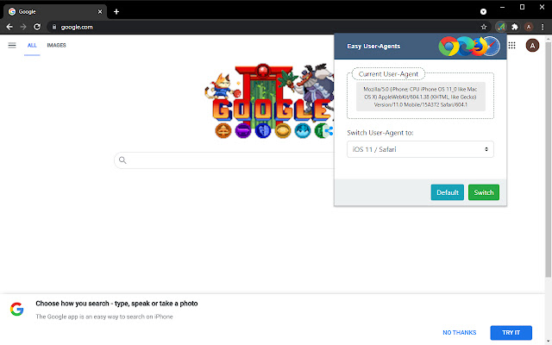Click the Google Doodle image
552x345 pixels.
269,101
